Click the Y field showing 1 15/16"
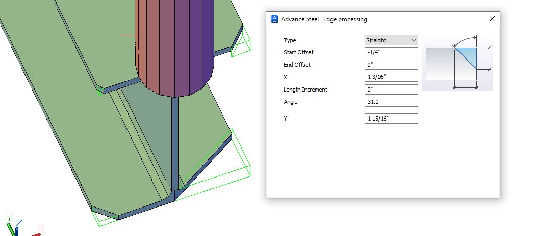This screenshot has height=236, width=534. (391, 119)
